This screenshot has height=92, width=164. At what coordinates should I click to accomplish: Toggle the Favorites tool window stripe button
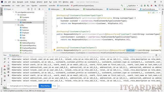click(2, 81)
